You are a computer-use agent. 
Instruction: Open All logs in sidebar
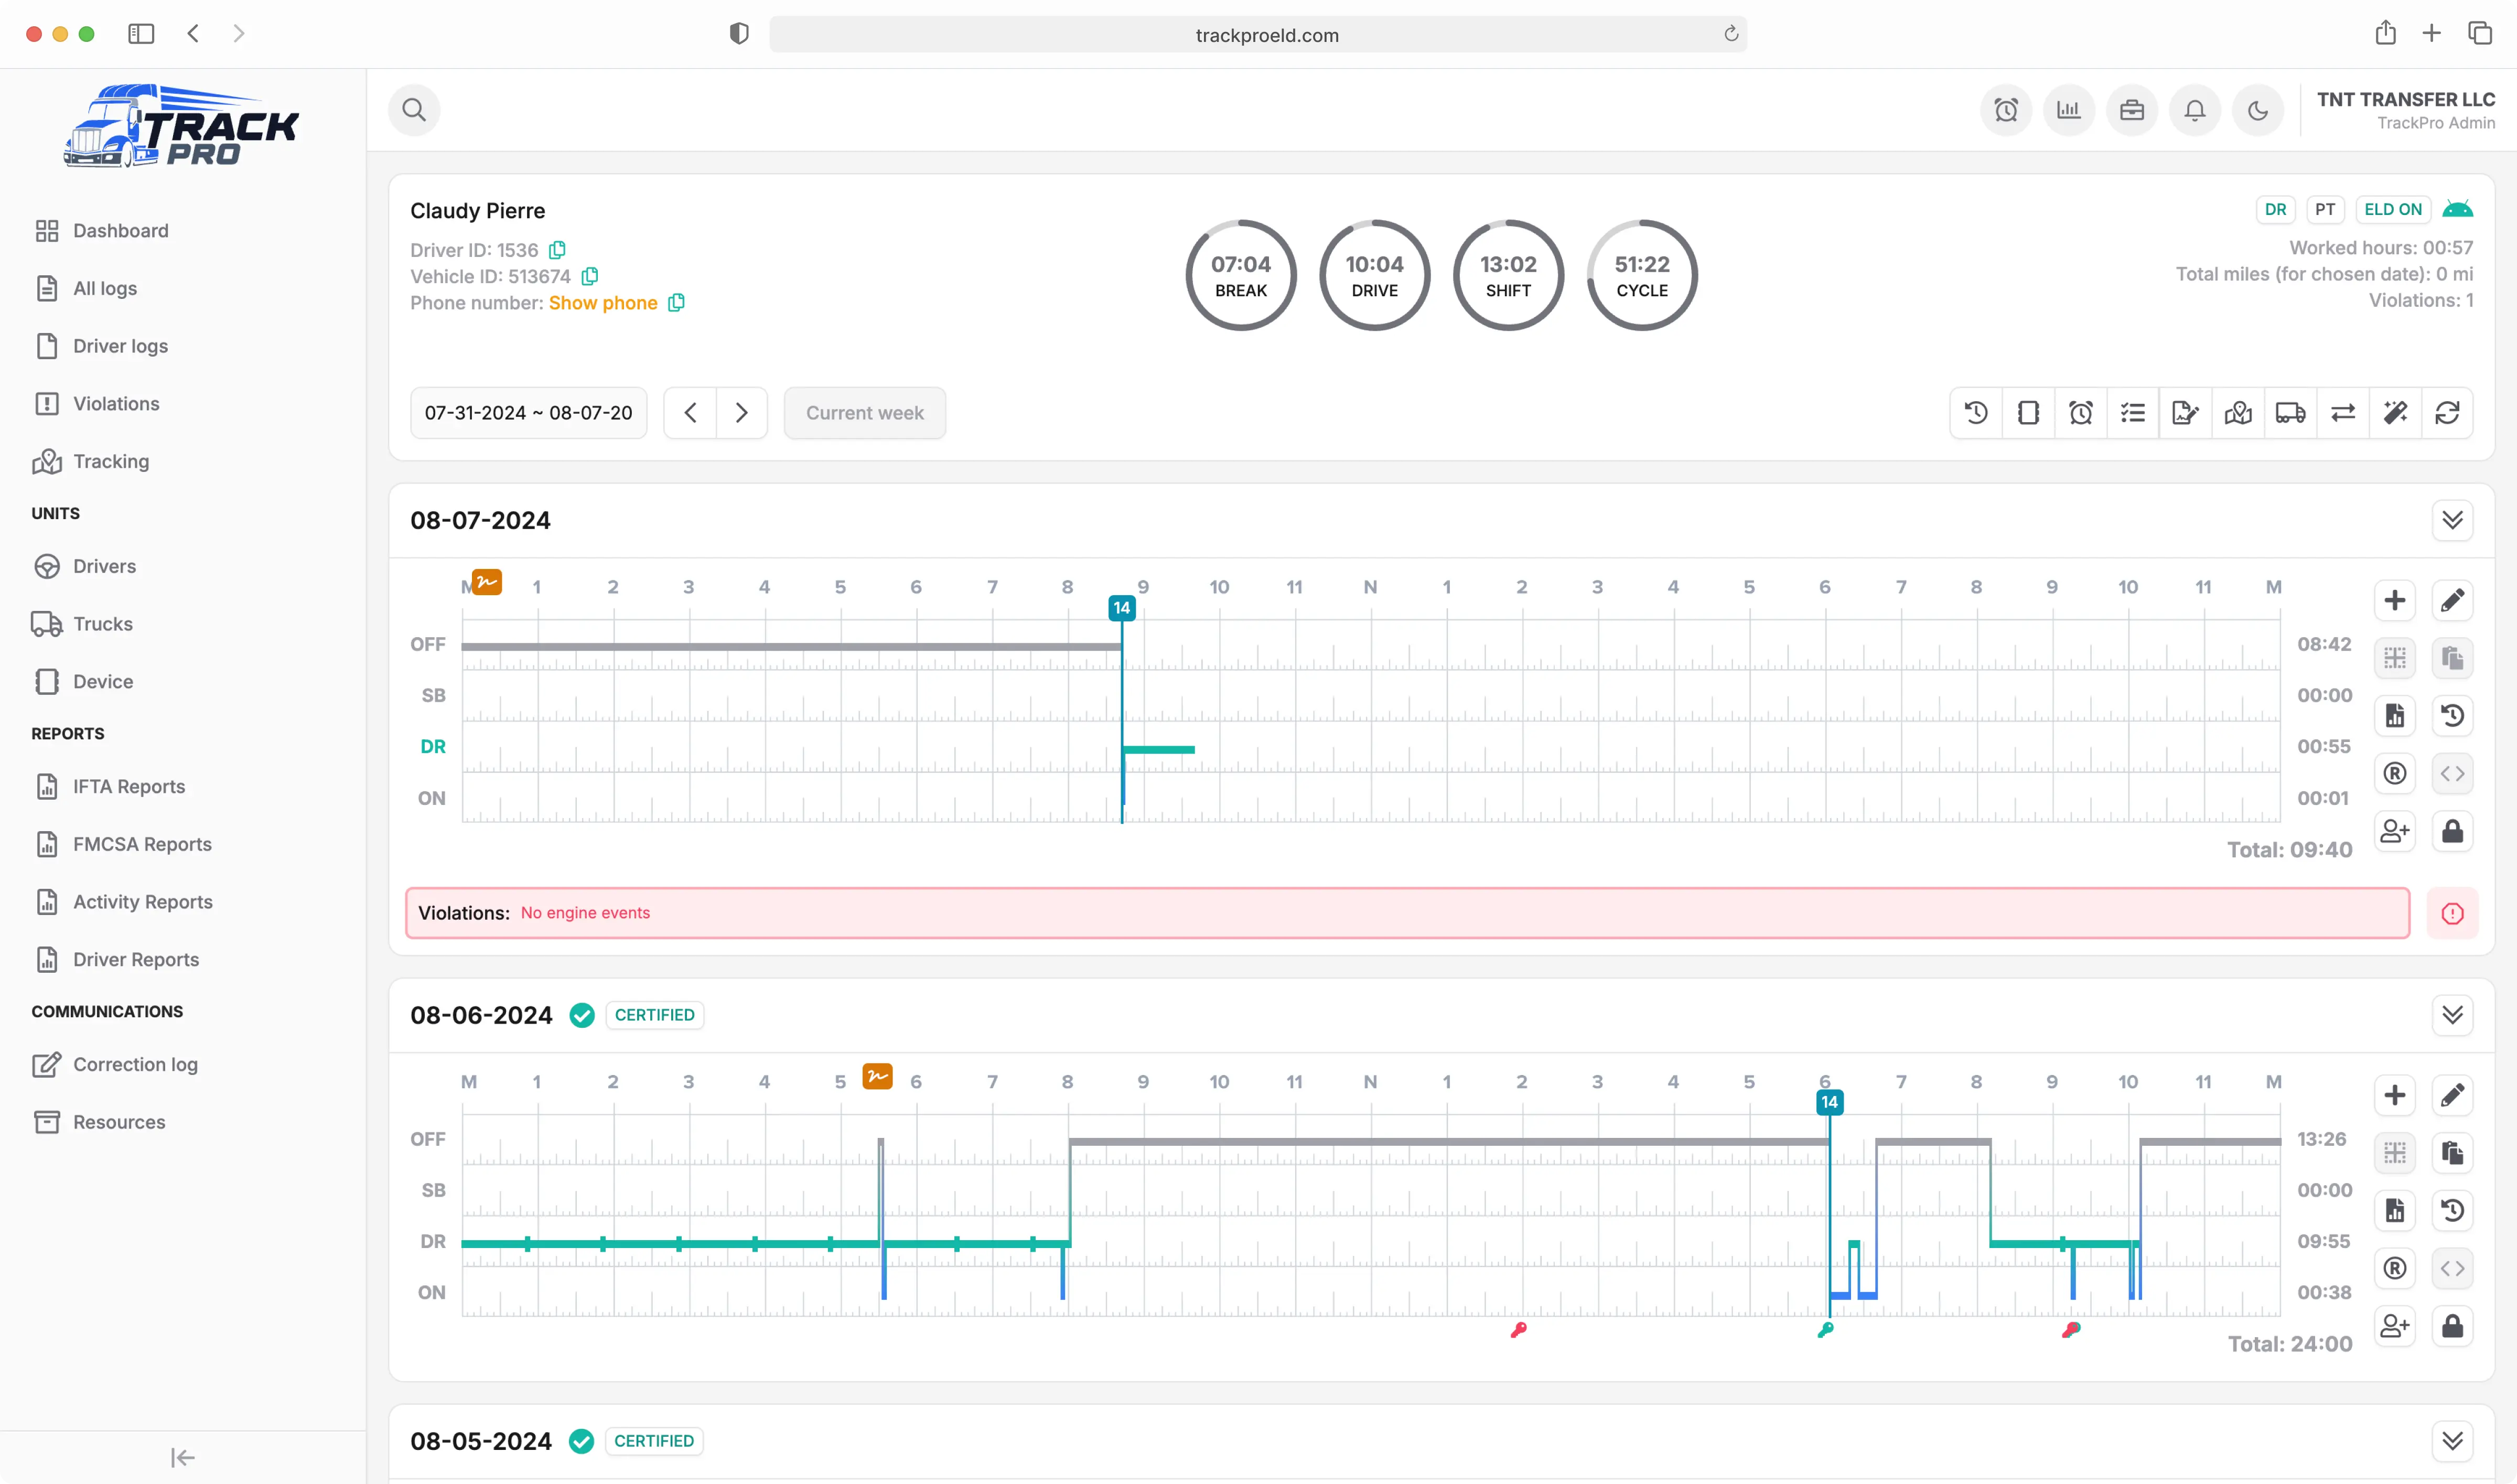[105, 288]
